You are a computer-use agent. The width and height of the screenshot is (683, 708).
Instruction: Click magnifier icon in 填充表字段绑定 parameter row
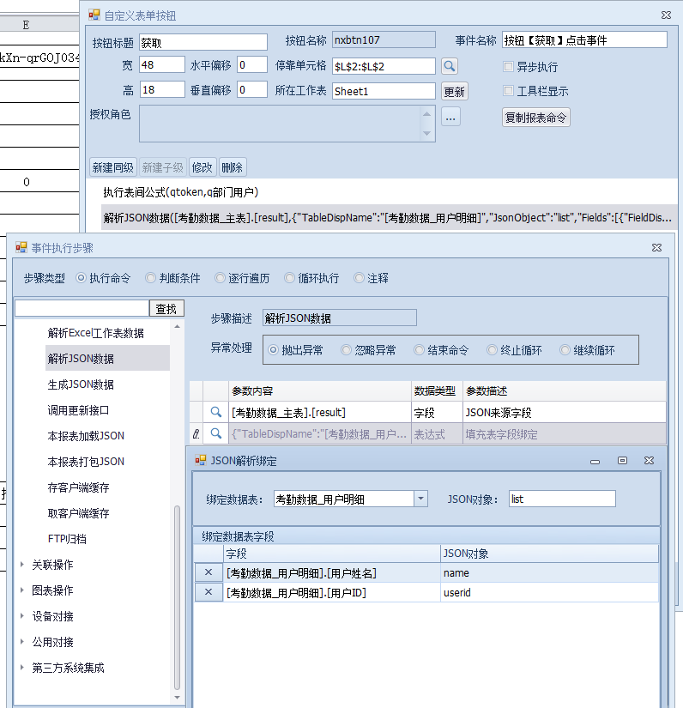[217, 434]
